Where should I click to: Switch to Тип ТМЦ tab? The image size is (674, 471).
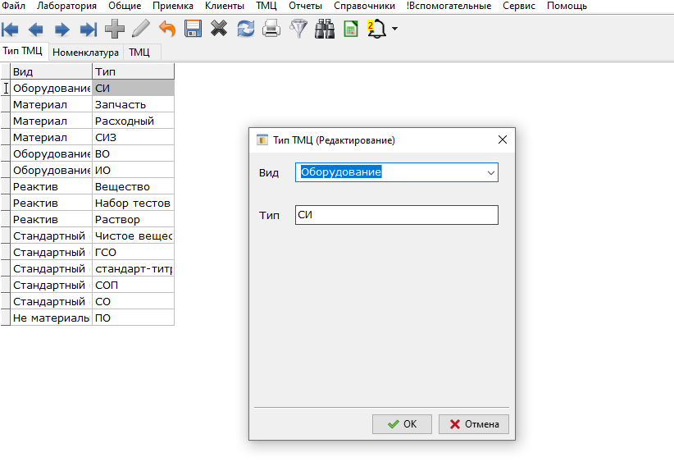(x=23, y=51)
